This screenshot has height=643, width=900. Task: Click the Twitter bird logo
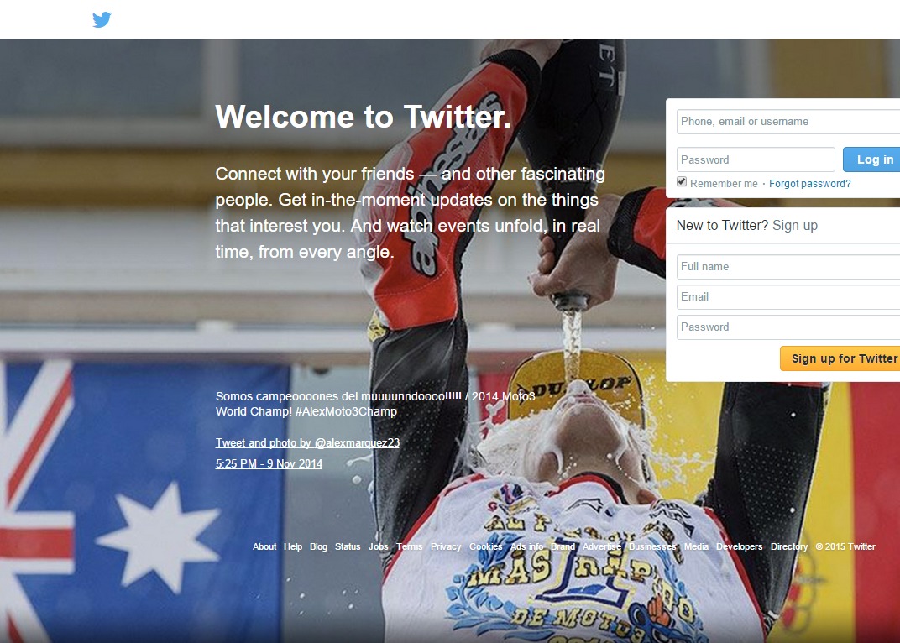pyautogui.click(x=102, y=19)
